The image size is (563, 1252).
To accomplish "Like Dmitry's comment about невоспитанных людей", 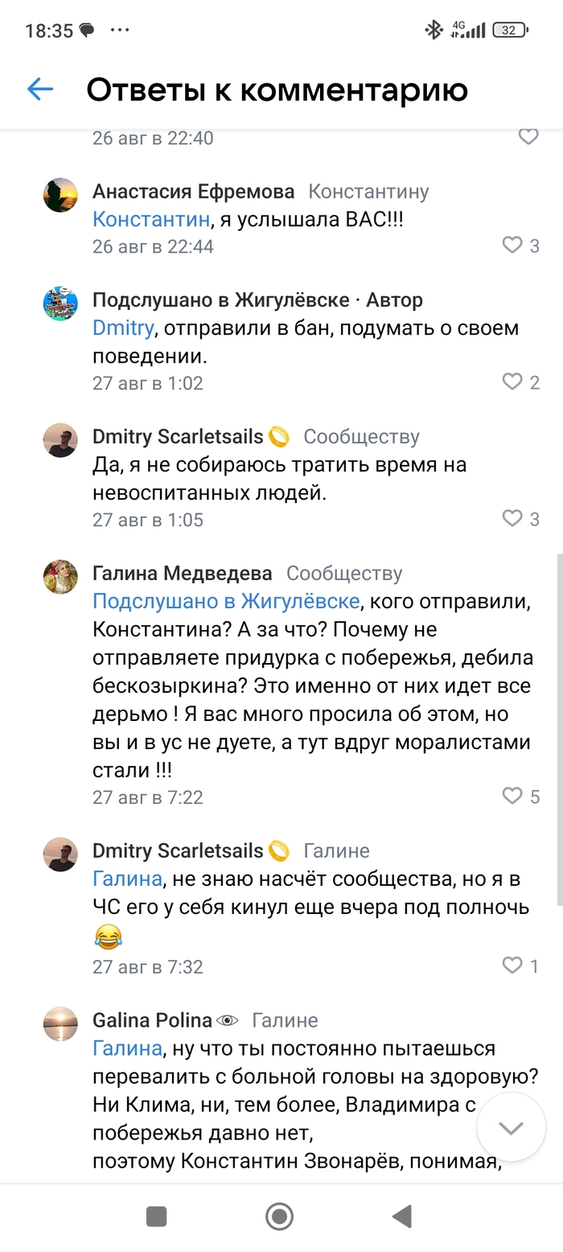I will pos(512,519).
